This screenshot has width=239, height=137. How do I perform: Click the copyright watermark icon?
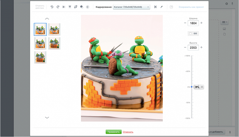(x=88, y=7)
